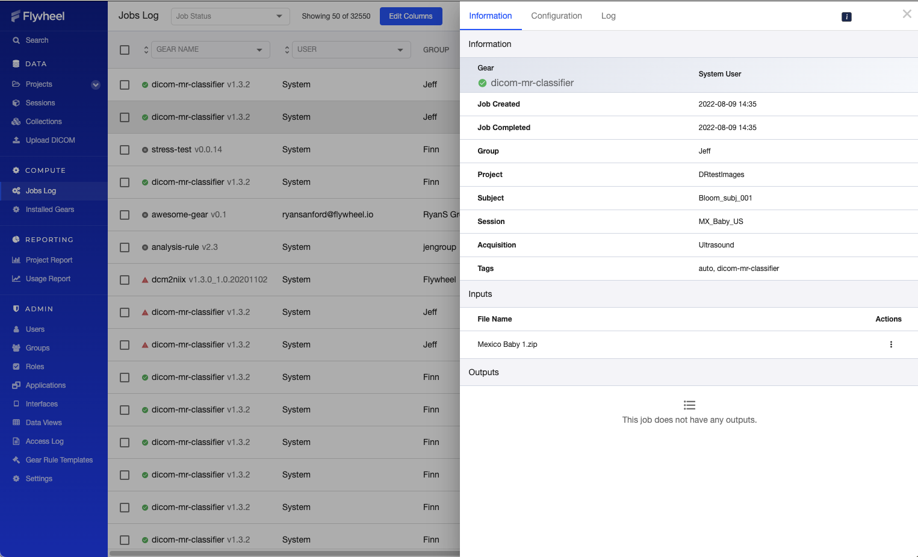Open Search in the sidebar
The image size is (918, 557).
[x=37, y=40]
